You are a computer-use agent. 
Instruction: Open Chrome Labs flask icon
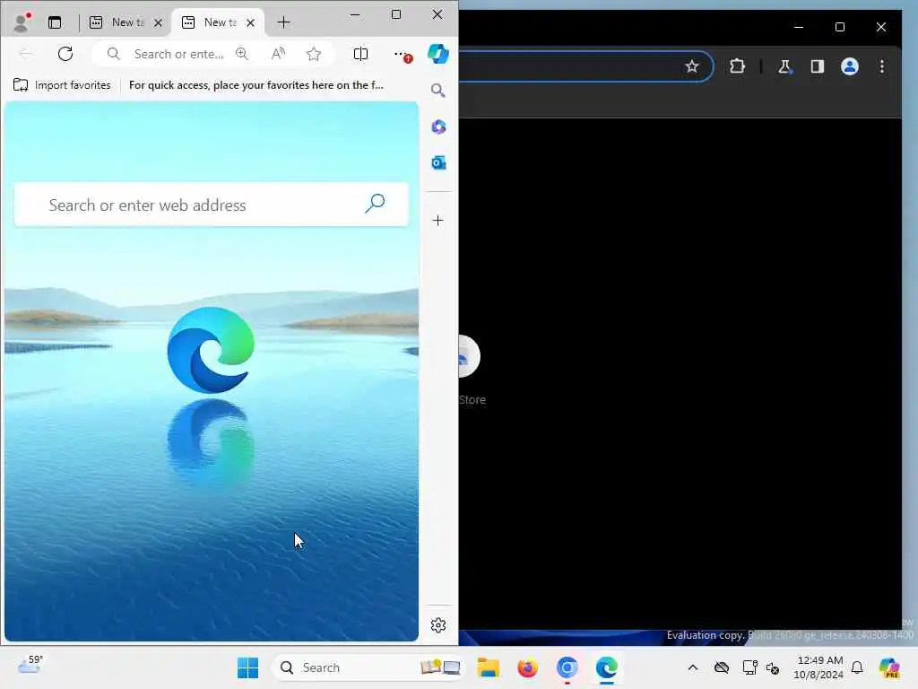pyautogui.click(x=784, y=66)
